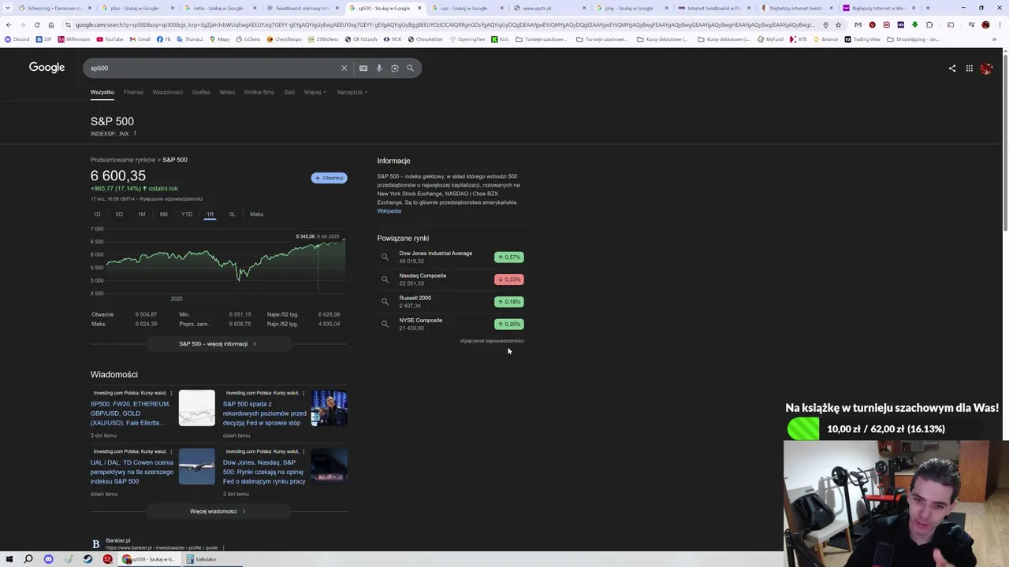This screenshot has height=567, width=1009.
Task: Open options for the S&P 500 spada article
Action: tap(303, 393)
